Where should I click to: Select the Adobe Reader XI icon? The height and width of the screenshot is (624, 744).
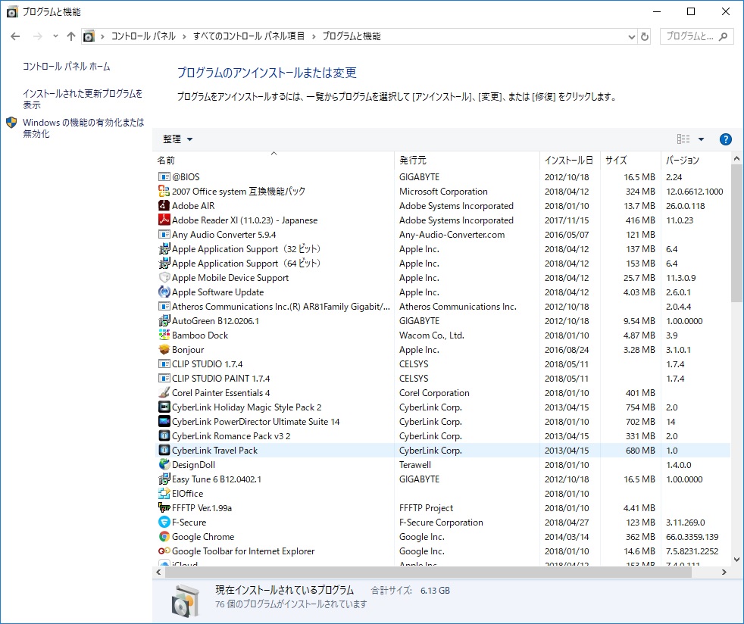click(164, 220)
